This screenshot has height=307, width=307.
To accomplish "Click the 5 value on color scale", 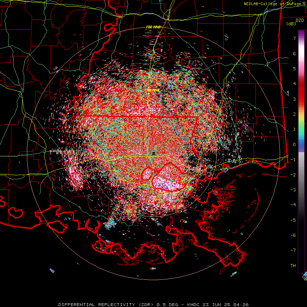I will 294,69.
